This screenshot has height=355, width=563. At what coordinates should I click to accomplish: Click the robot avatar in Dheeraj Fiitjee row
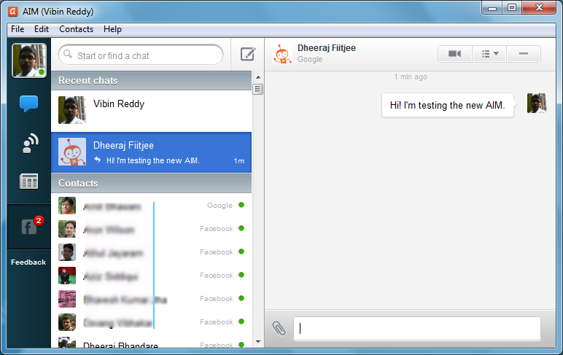pyautogui.click(x=72, y=152)
